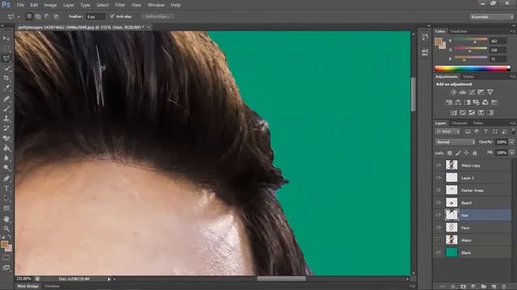Open the Essentials workspace dropdown
The width and height of the screenshot is (517, 290).
point(491,17)
